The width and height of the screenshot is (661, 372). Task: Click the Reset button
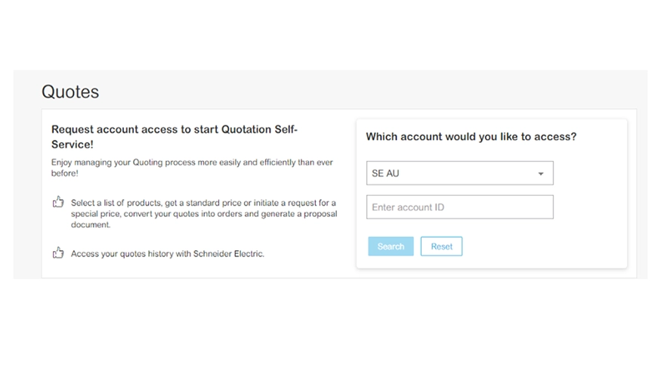click(441, 246)
